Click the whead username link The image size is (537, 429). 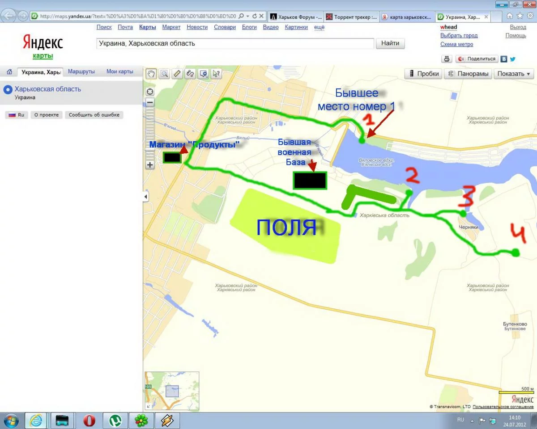coord(449,27)
